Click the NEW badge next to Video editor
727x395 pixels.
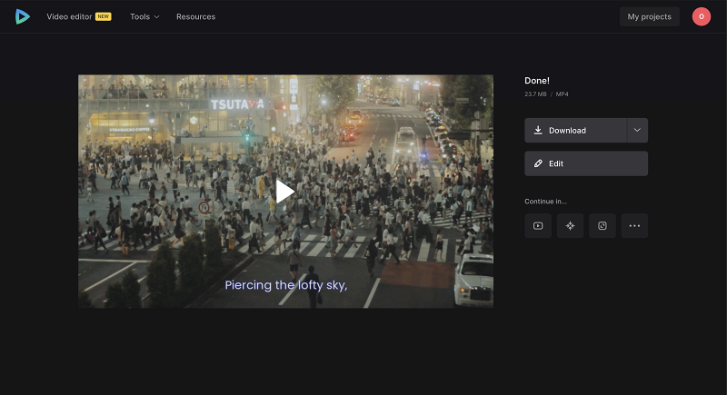point(103,16)
